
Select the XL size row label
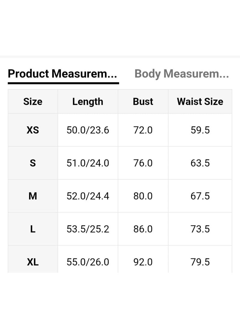point(32,262)
